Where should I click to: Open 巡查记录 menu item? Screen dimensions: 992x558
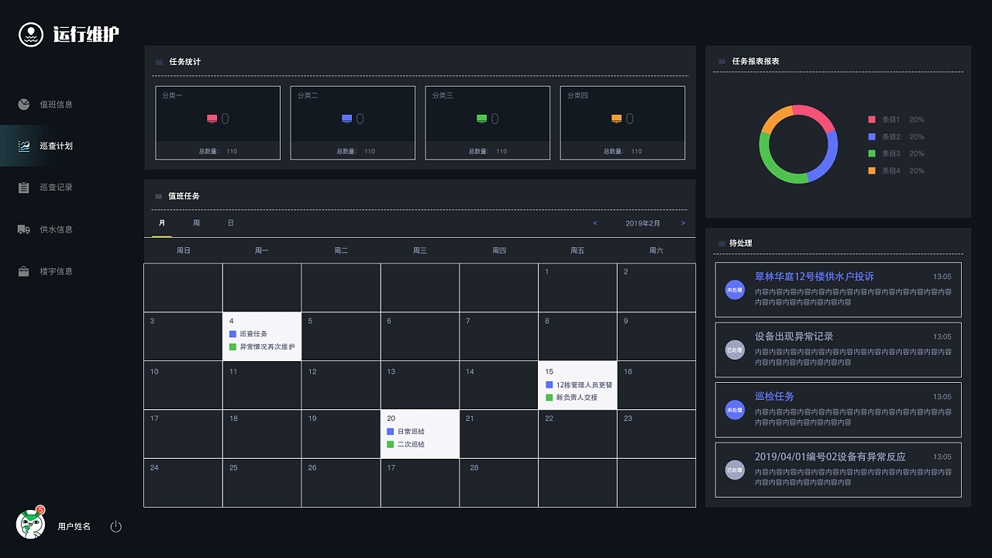coord(57,188)
